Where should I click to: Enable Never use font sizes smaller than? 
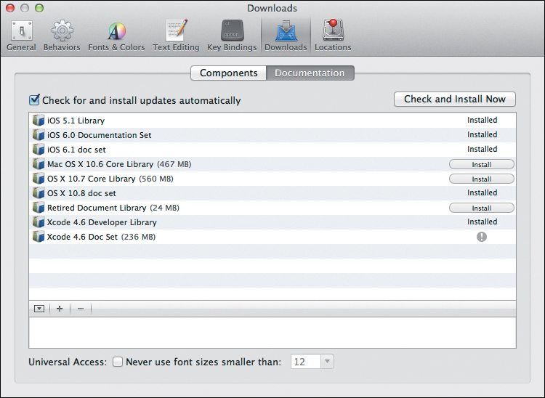click(118, 362)
